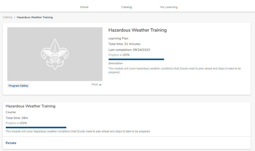This screenshot has width=255, height=151.
Task: Click the Catalog breadcrumb link
Action: point(7,17)
